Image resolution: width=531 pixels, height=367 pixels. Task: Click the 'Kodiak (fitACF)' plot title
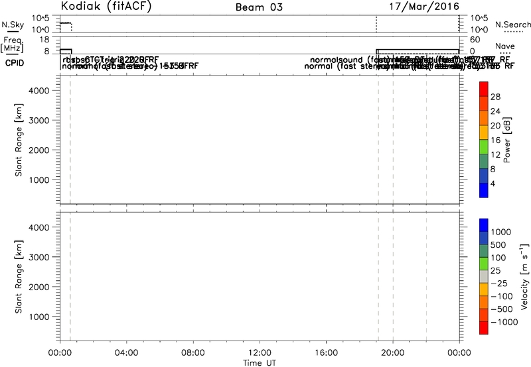click(106, 7)
